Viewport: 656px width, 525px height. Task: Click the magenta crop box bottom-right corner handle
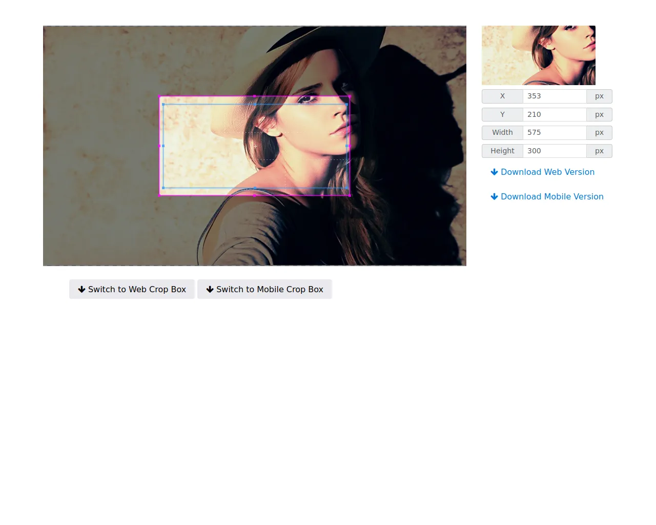click(x=350, y=195)
